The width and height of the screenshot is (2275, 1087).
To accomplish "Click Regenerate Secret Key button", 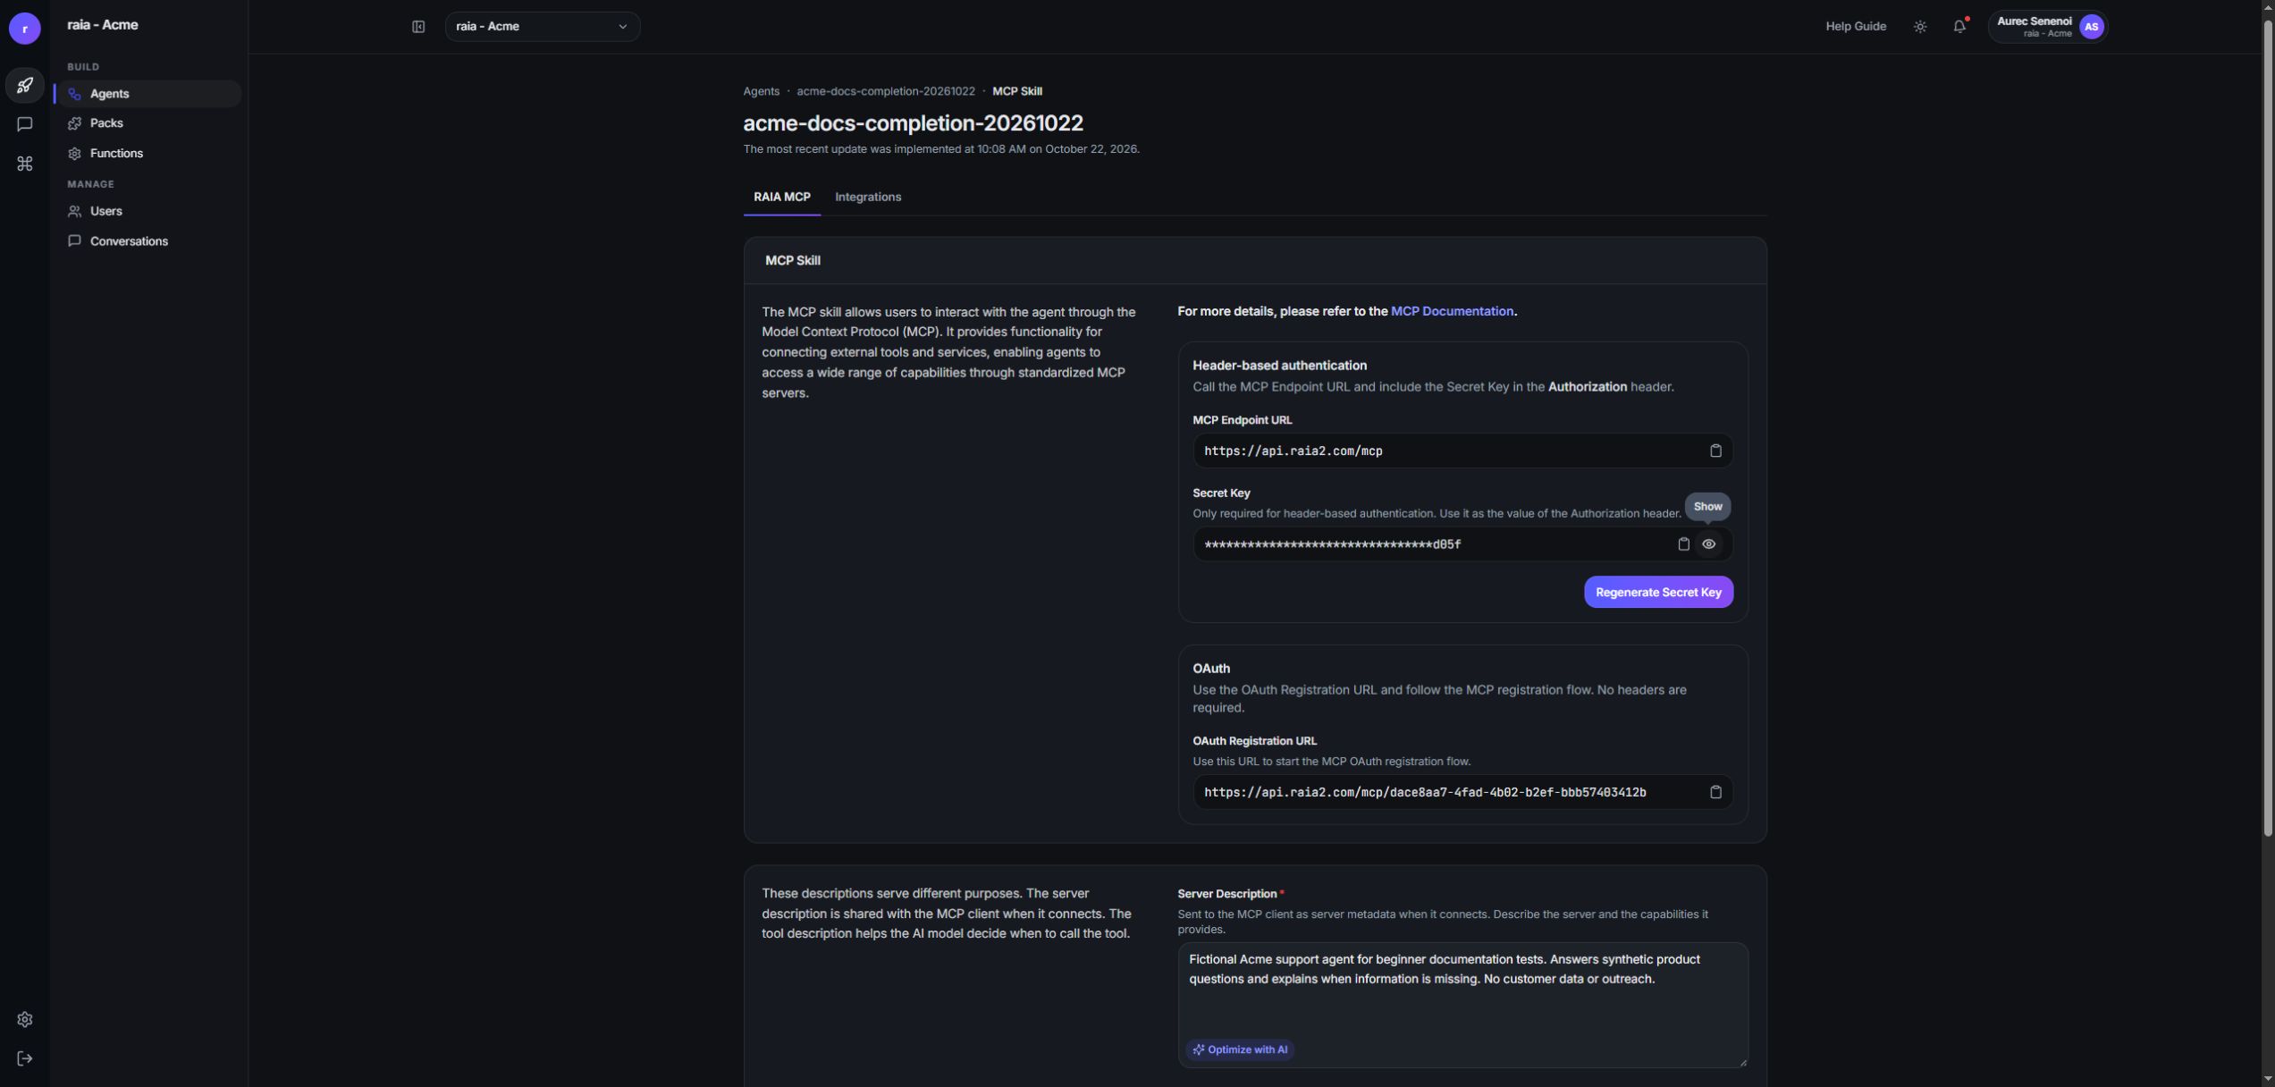I will click(1657, 593).
